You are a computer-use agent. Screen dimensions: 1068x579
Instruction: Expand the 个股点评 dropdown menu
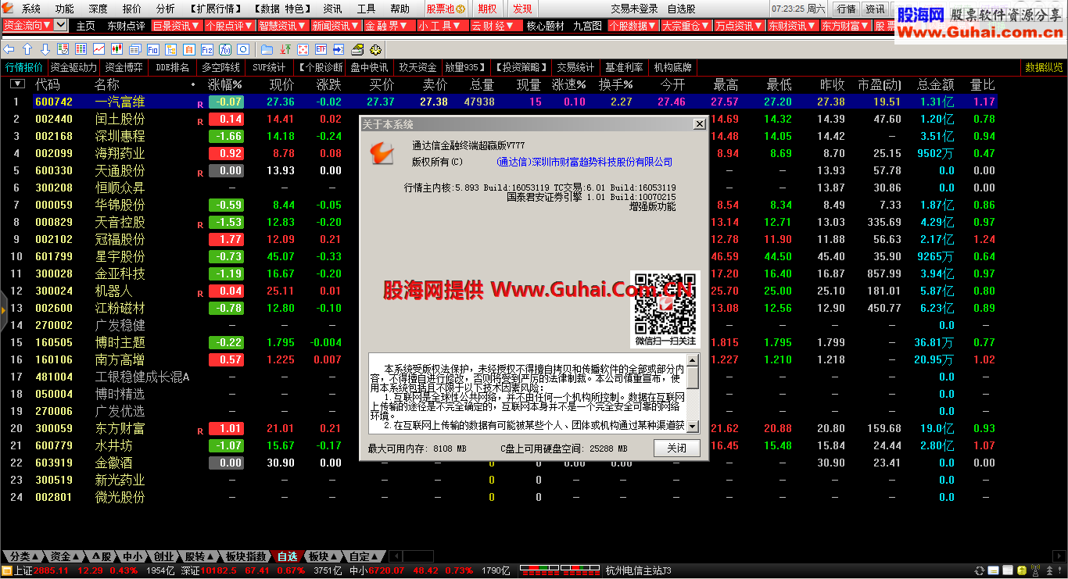click(x=230, y=26)
